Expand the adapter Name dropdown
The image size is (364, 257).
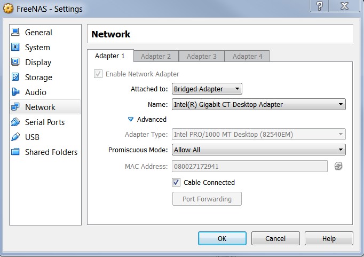click(x=258, y=105)
